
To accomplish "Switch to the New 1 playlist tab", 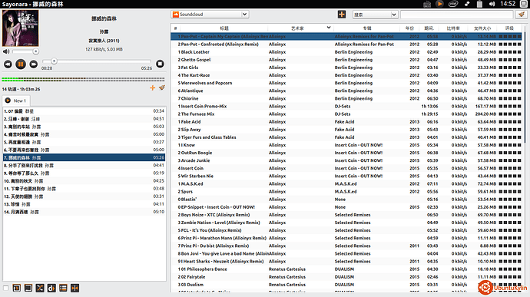I will click(16, 101).
